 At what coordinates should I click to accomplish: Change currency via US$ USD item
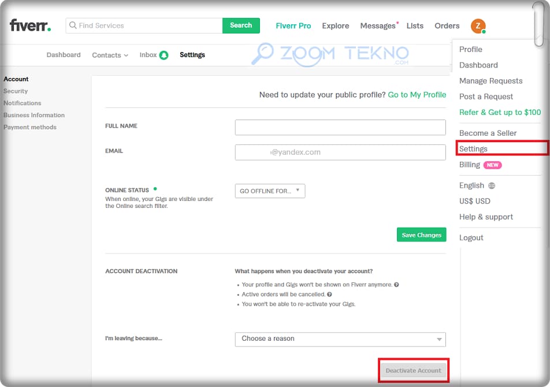click(474, 201)
